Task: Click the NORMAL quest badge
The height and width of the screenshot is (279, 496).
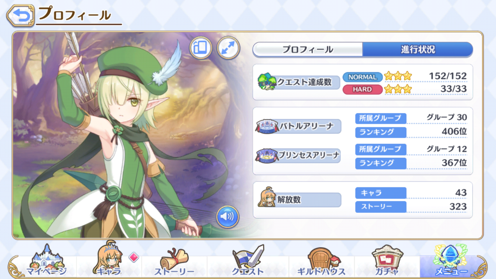Action: point(362,77)
